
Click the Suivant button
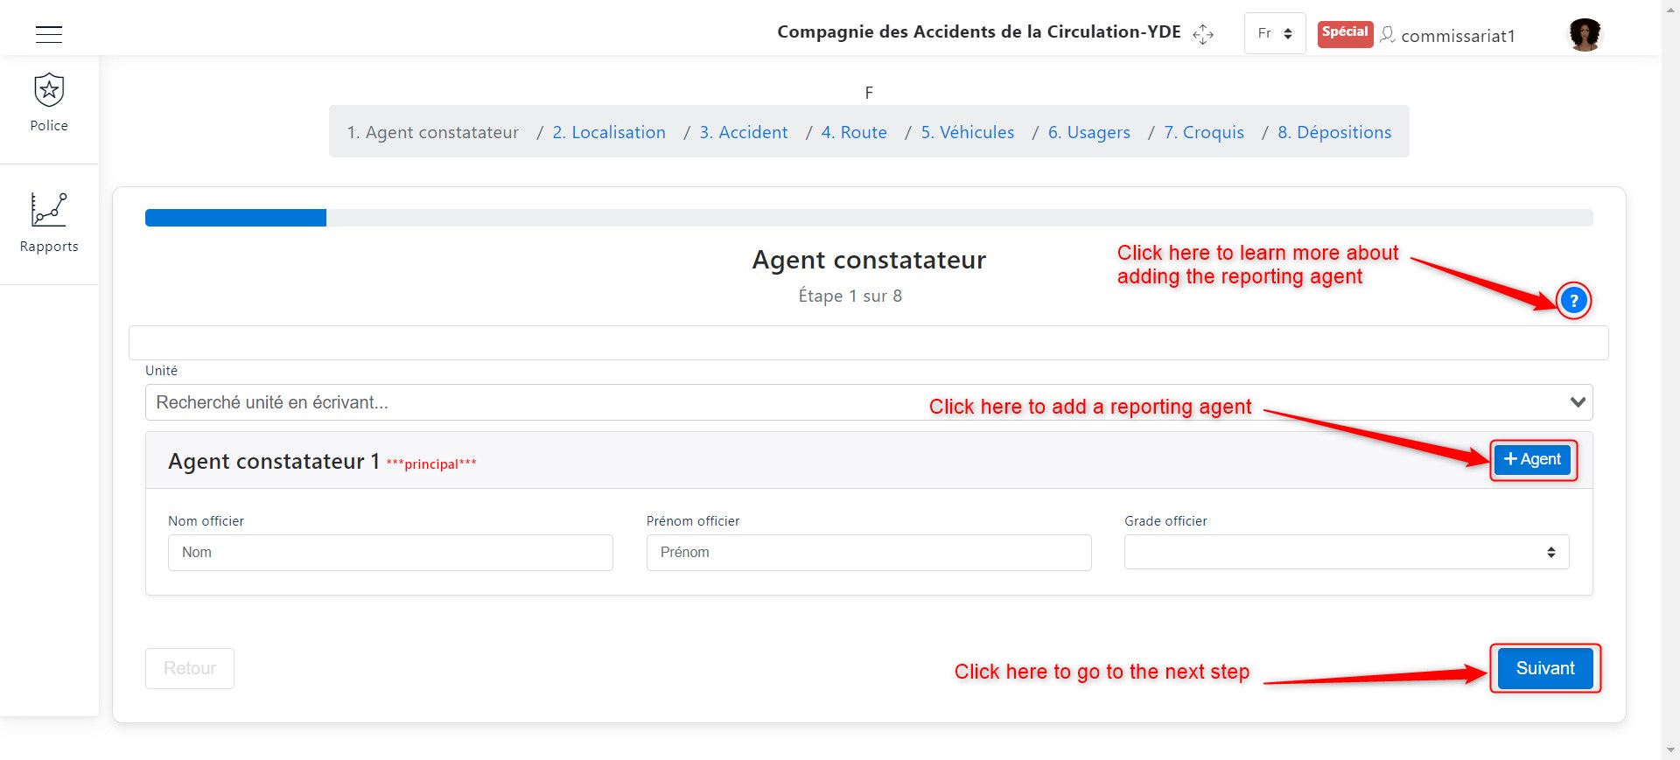(x=1545, y=668)
